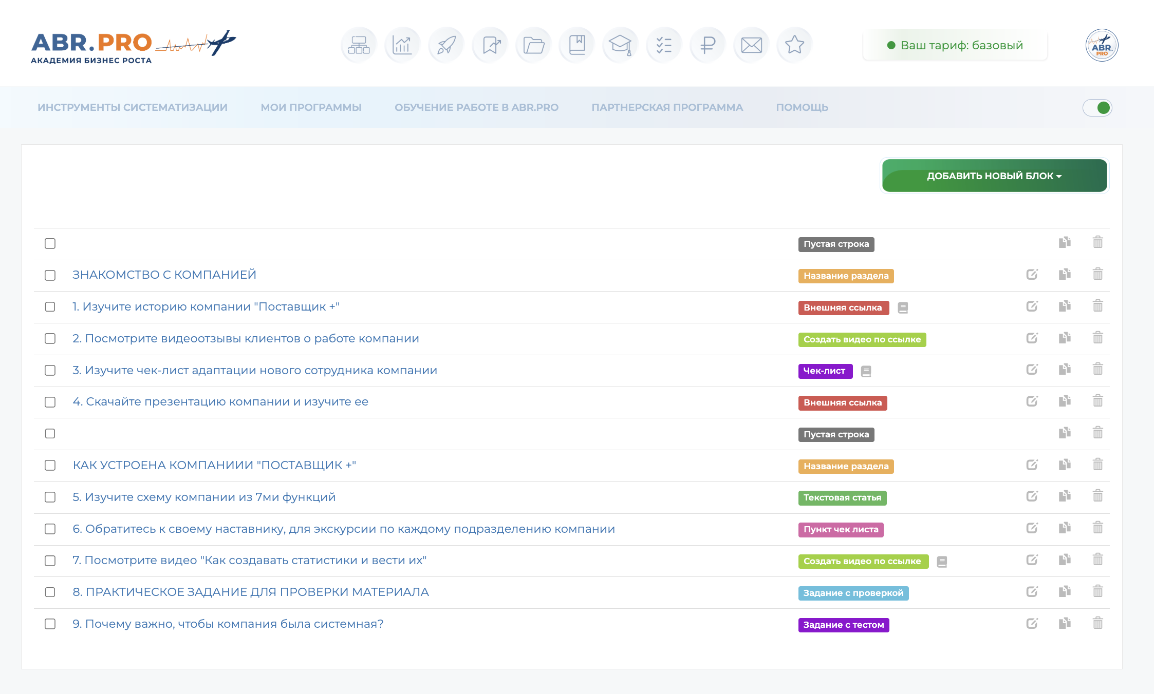Click the star favorites icon
This screenshot has height=694, width=1154.
794,45
